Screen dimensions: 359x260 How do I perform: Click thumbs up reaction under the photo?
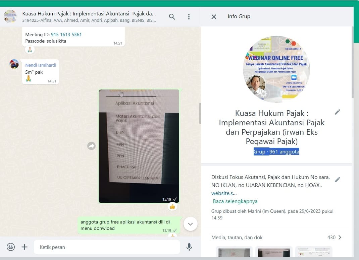pyautogui.click(x=172, y=207)
